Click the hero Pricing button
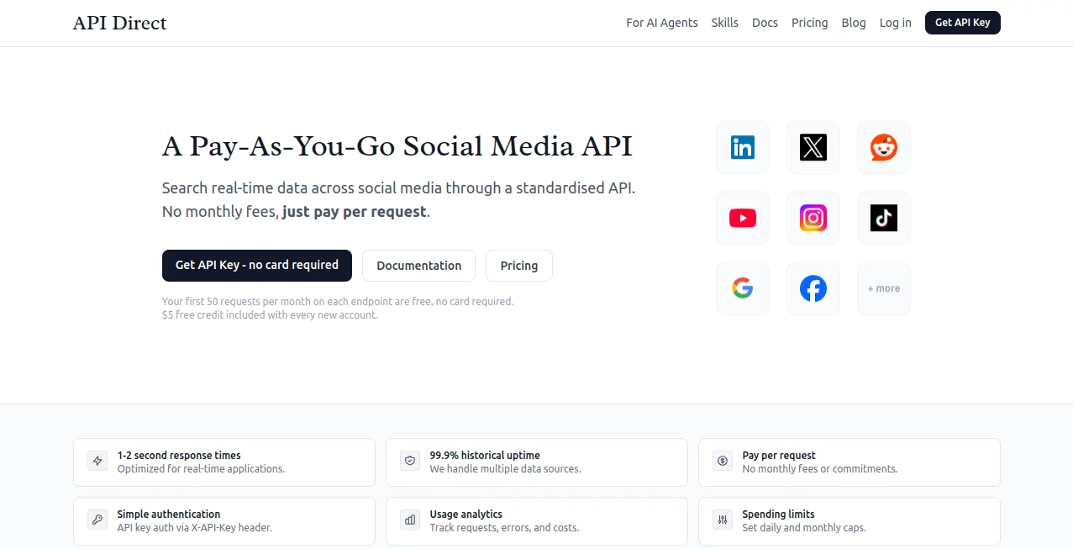The height and width of the screenshot is (549, 1073). 519,266
